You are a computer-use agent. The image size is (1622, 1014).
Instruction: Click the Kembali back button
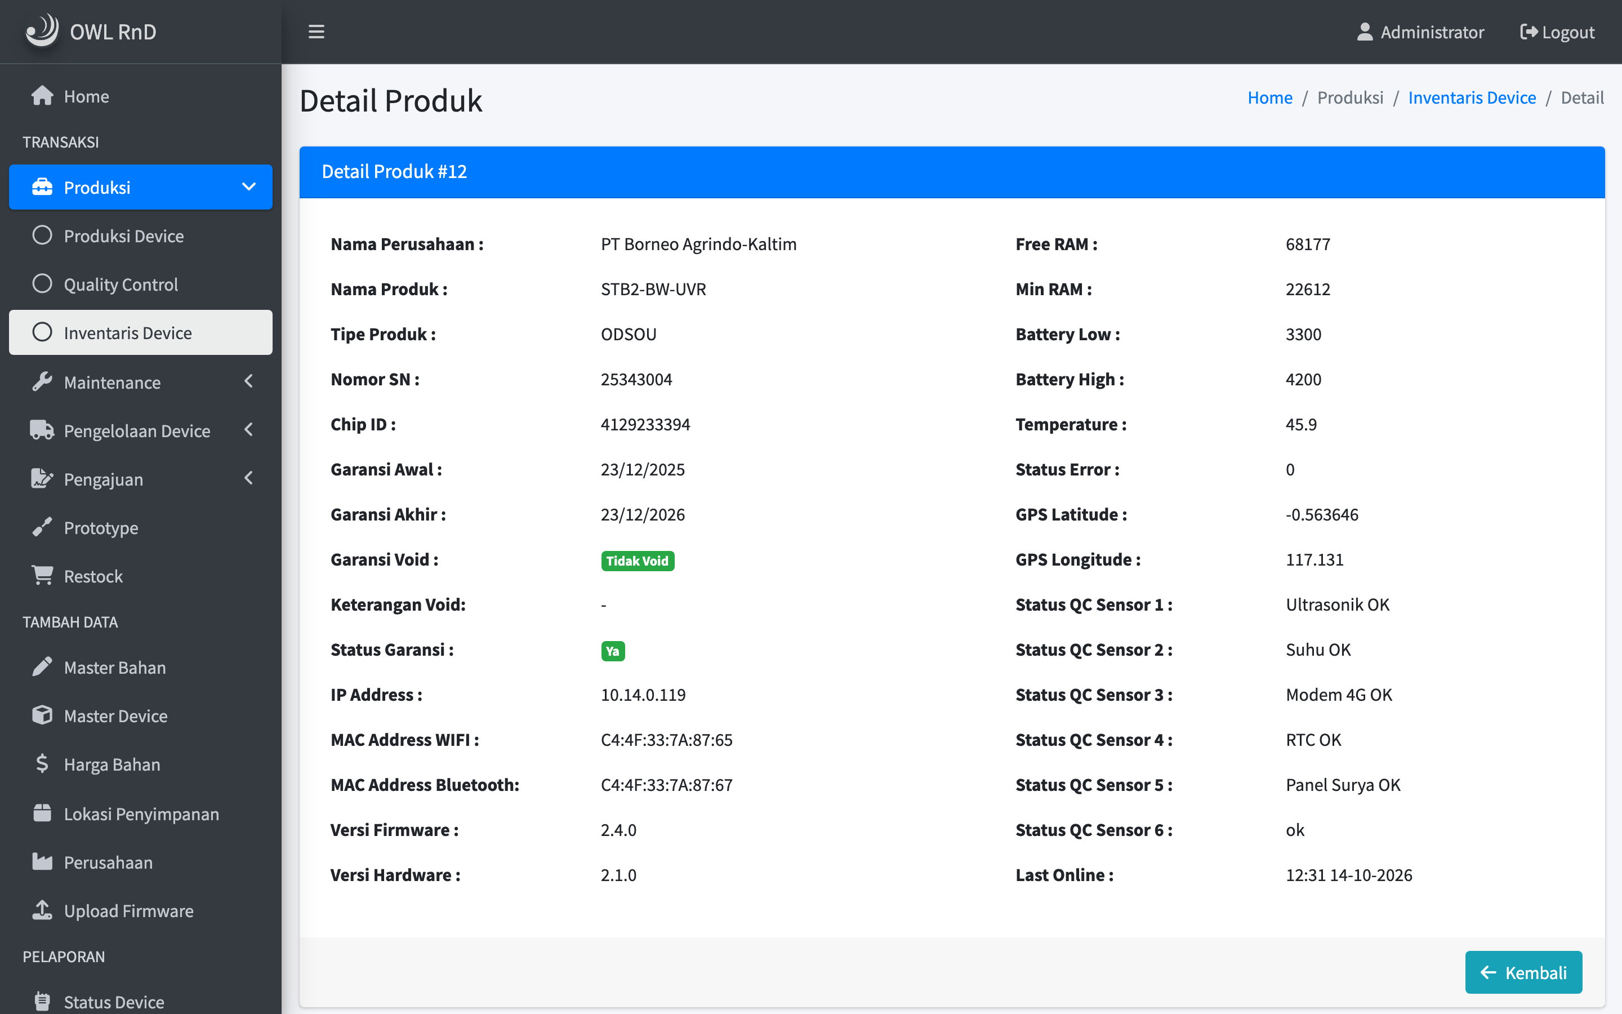[x=1523, y=972]
